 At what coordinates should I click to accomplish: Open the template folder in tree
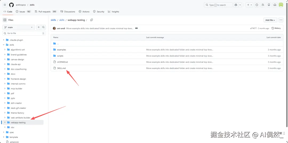click(14, 137)
